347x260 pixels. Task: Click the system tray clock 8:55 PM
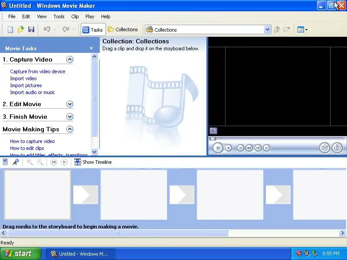point(331,253)
